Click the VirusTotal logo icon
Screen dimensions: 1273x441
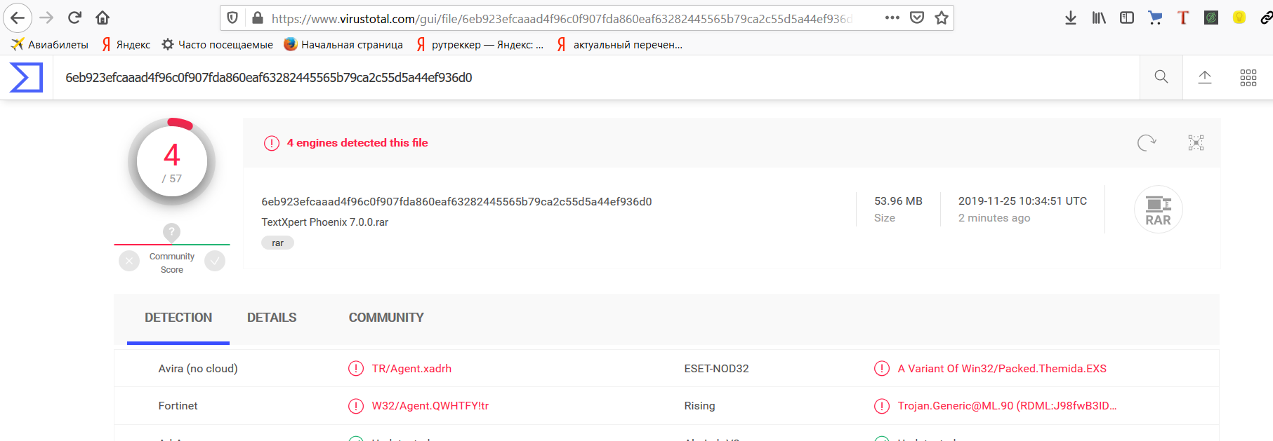[x=26, y=77]
